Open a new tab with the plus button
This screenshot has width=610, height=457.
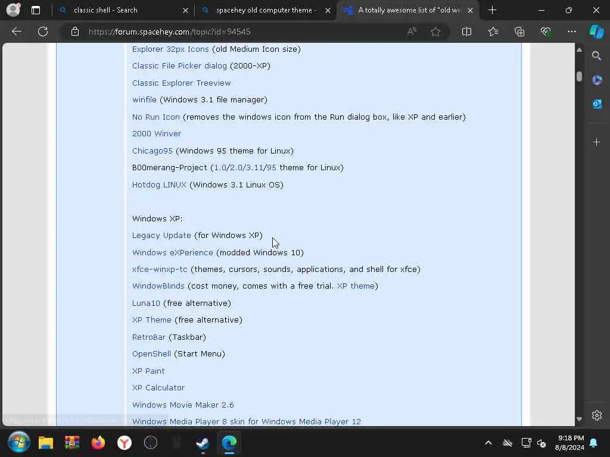coord(492,10)
